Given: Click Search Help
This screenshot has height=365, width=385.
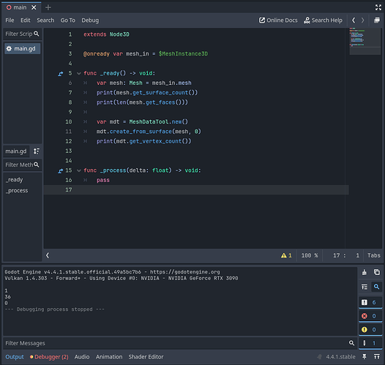Looking at the screenshot, I should pos(323,20).
